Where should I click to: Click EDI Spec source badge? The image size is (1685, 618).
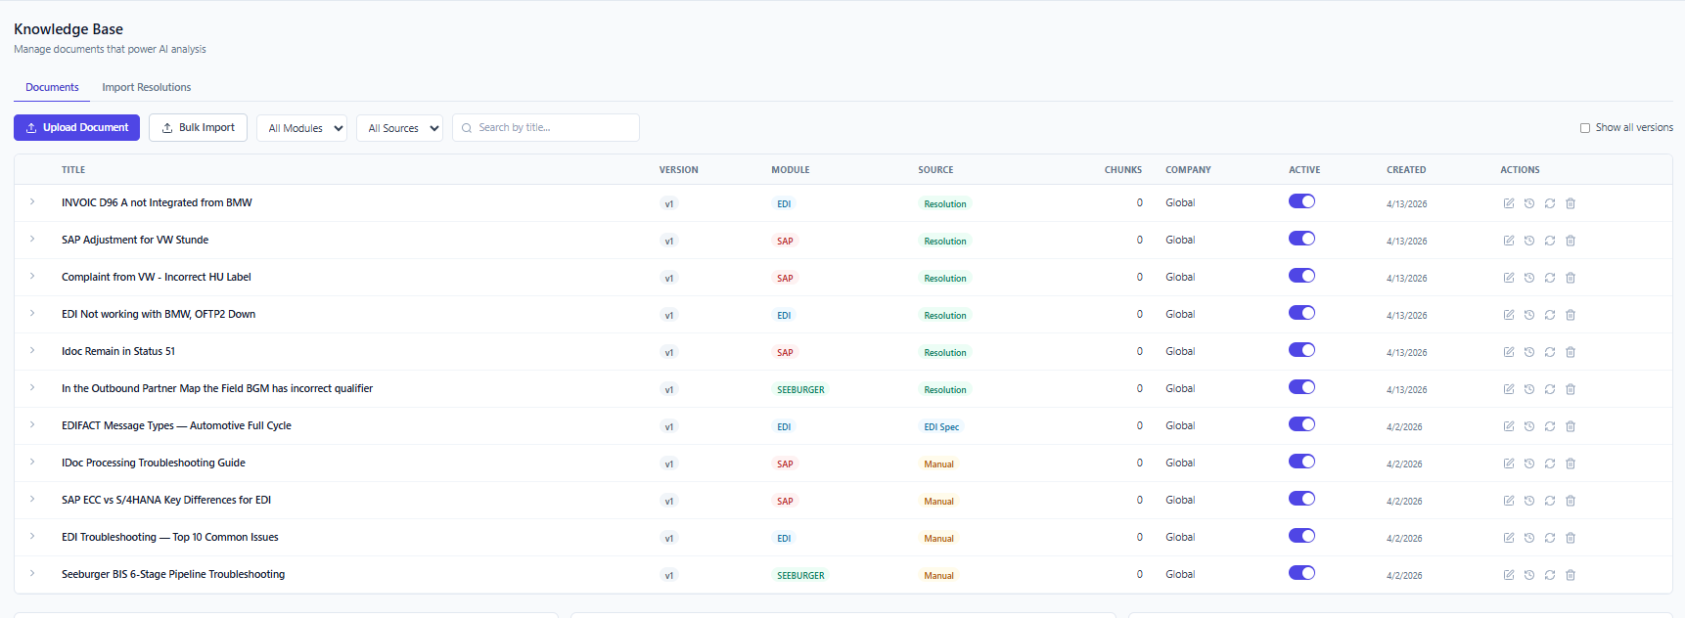[x=941, y=426]
